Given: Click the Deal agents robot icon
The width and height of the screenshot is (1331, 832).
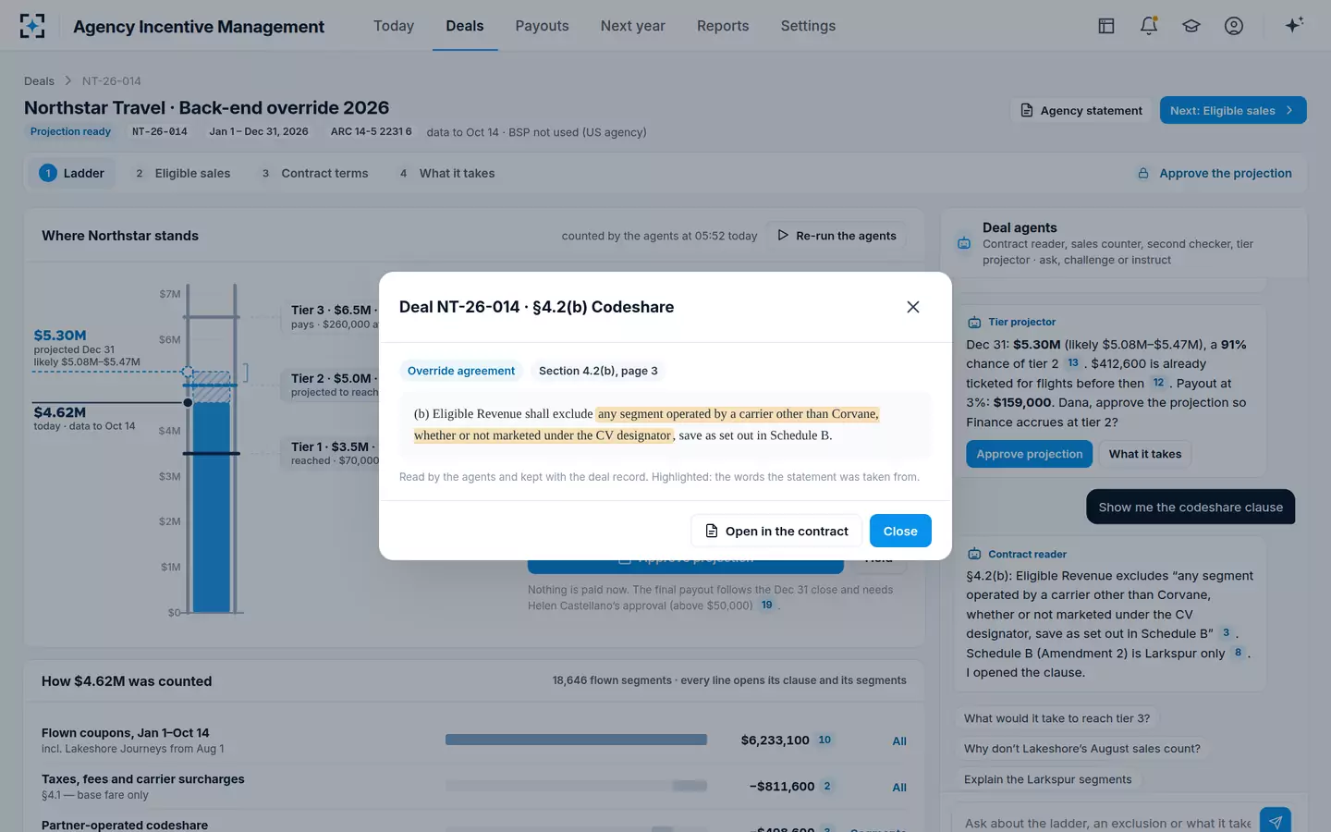Looking at the screenshot, I should (964, 243).
